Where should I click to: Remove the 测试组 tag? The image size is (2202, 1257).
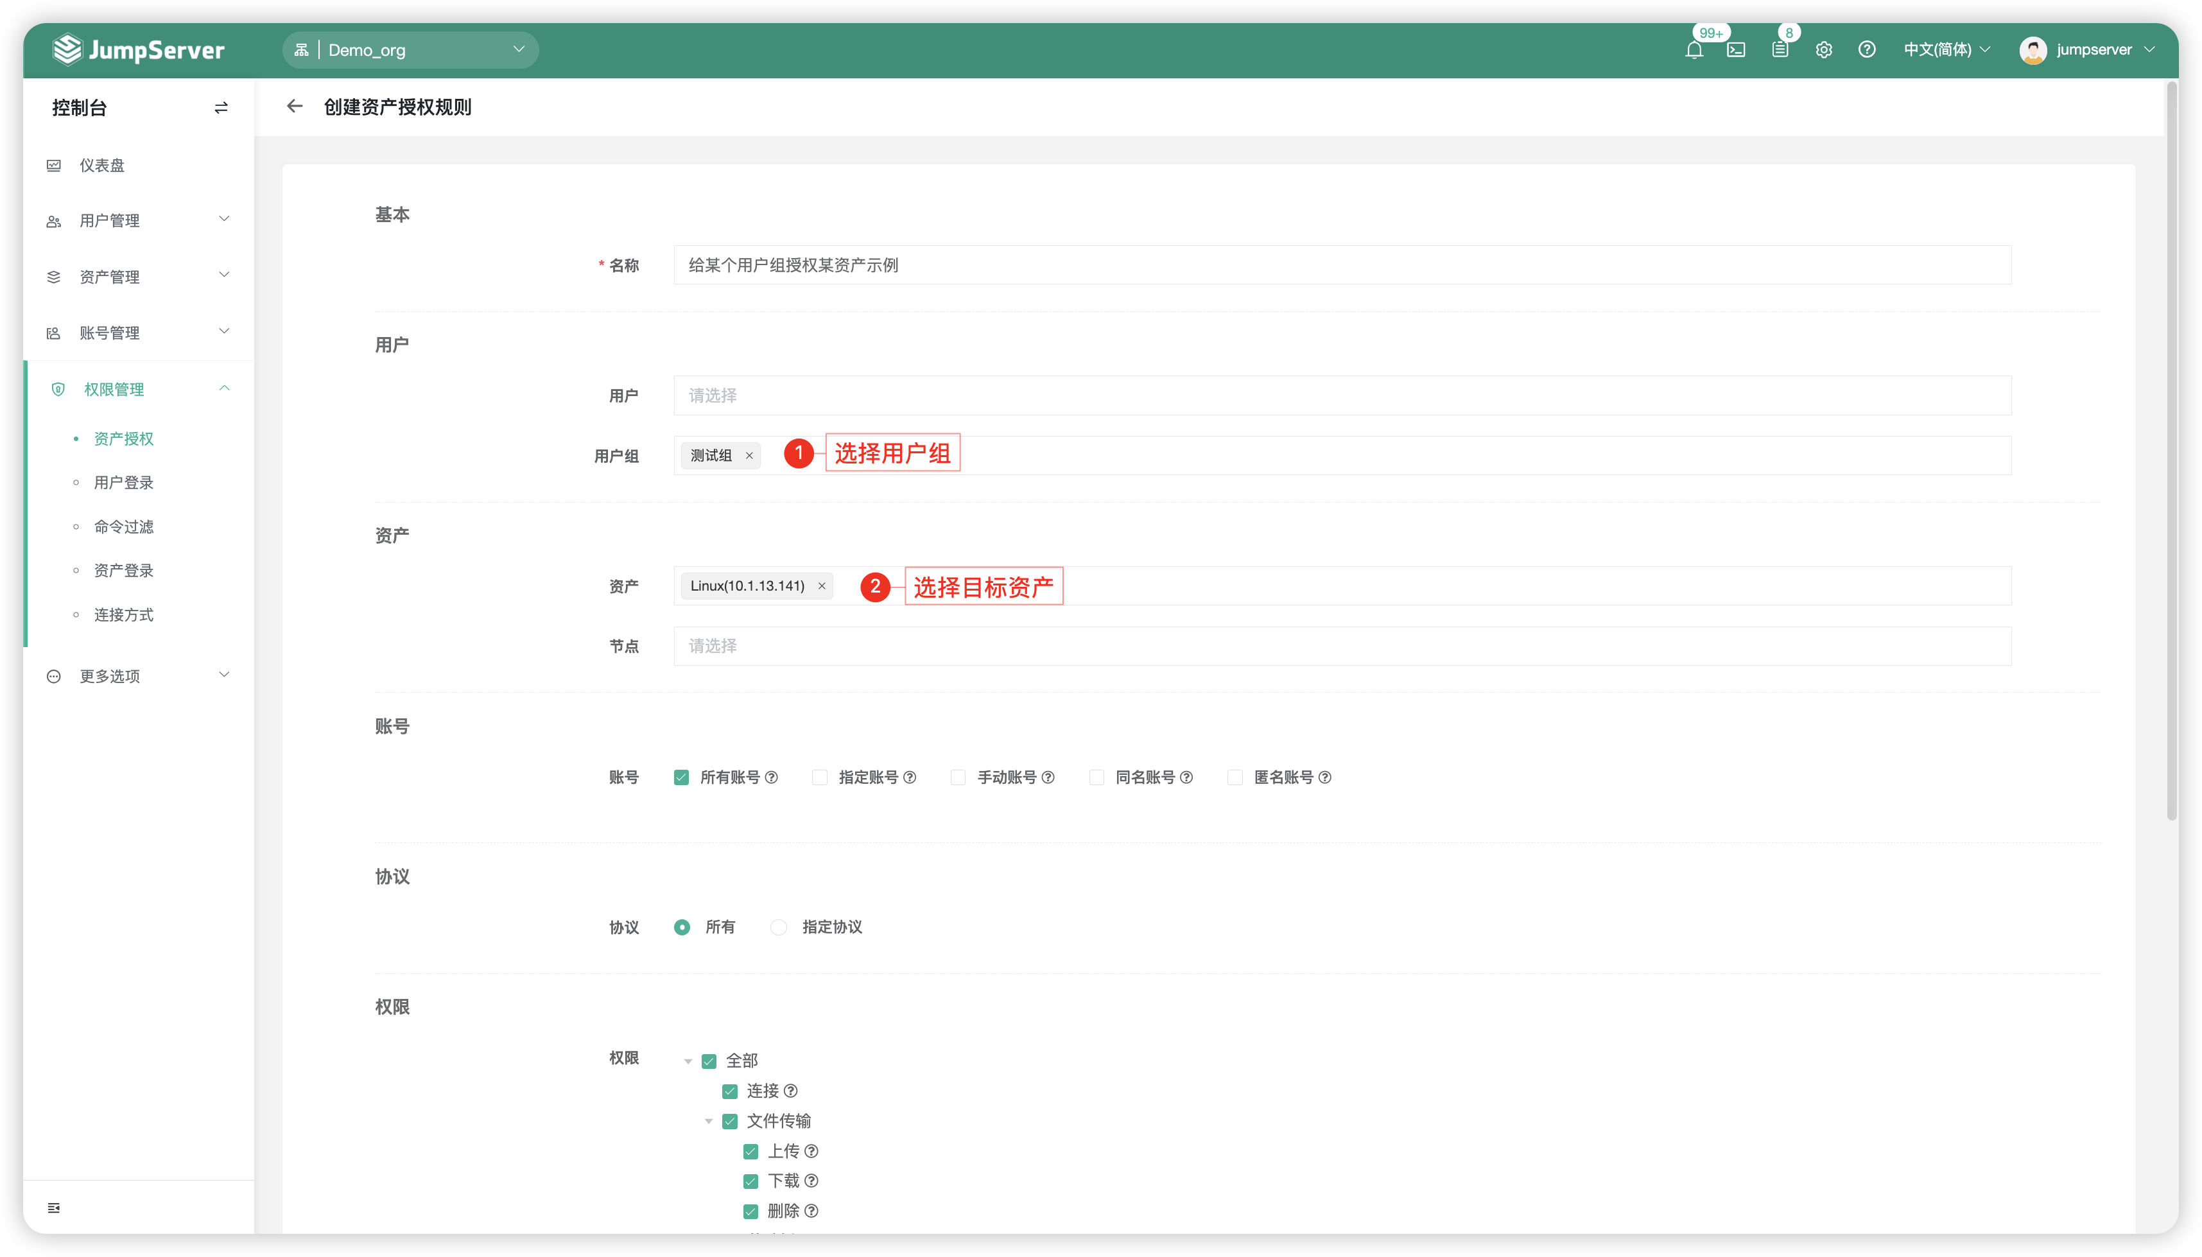pos(749,456)
